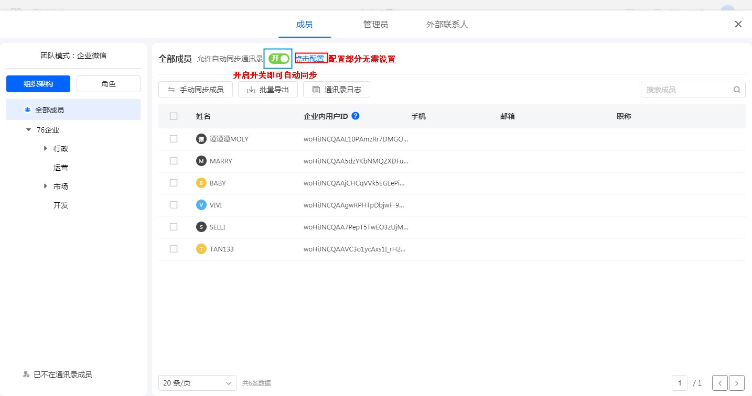Go to the previous page arrow
The height and width of the screenshot is (396, 752).
click(x=719, y=383)
